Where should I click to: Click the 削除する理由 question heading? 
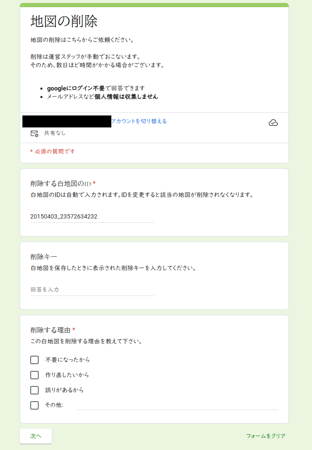(x=50, y=330)
